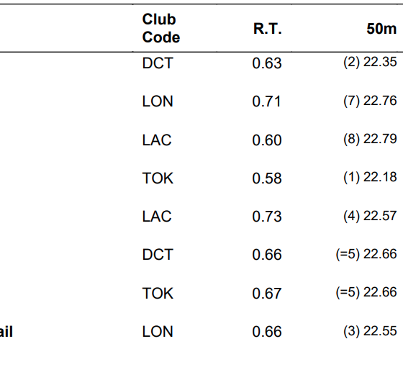Click reaction time 0.71
403x367 pixels.
266,101
